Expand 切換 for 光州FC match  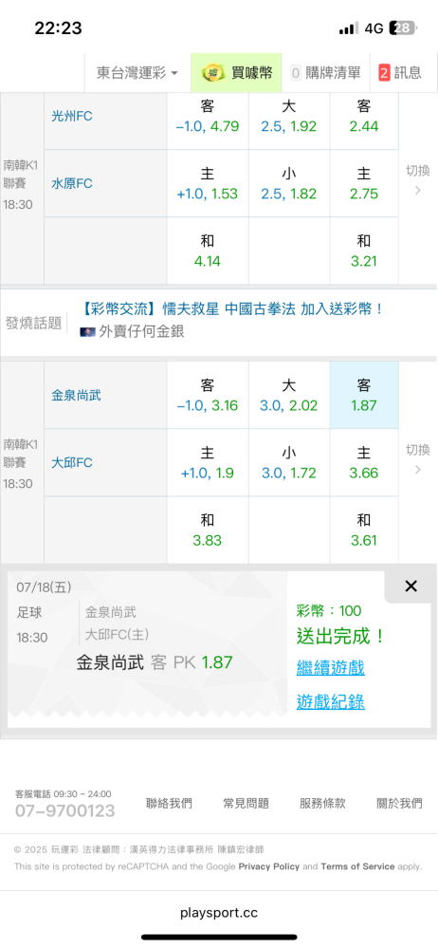tap(417, 181)
